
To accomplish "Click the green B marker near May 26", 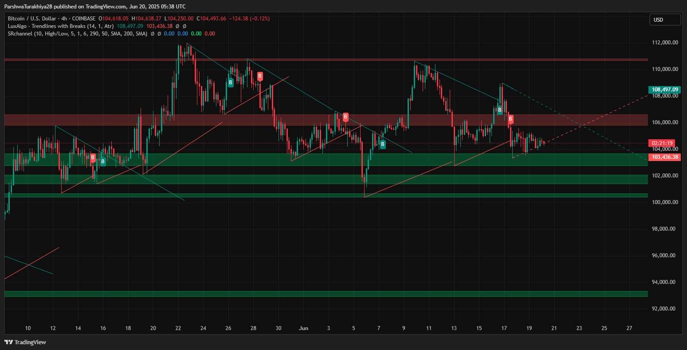I will 231,82.
